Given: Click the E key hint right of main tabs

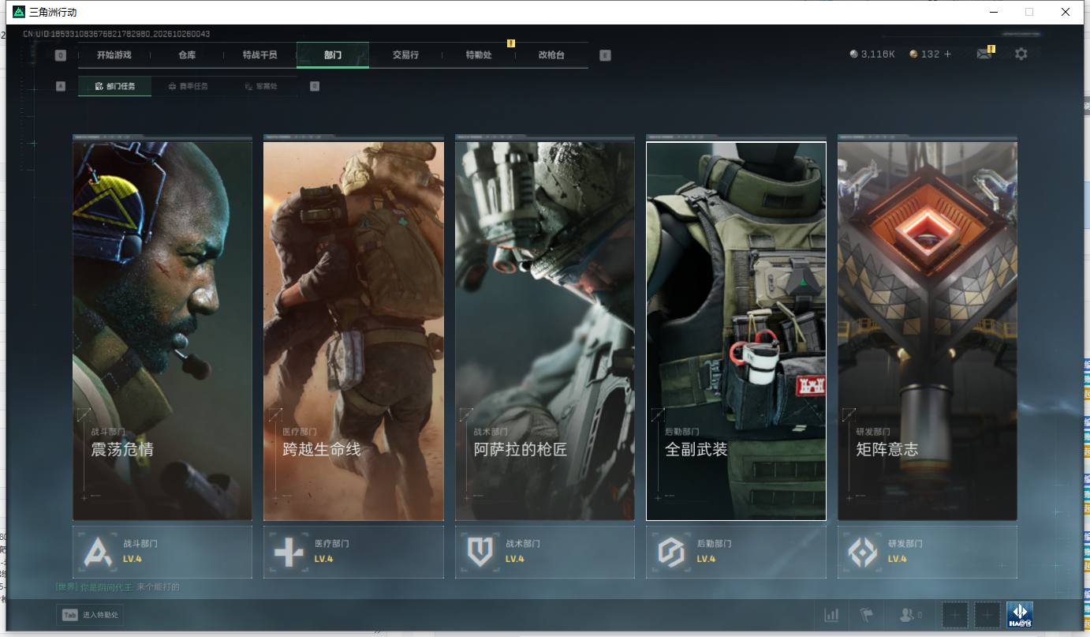Looking at the screenshot, I should pyautogui.click(x=605, y=55).
